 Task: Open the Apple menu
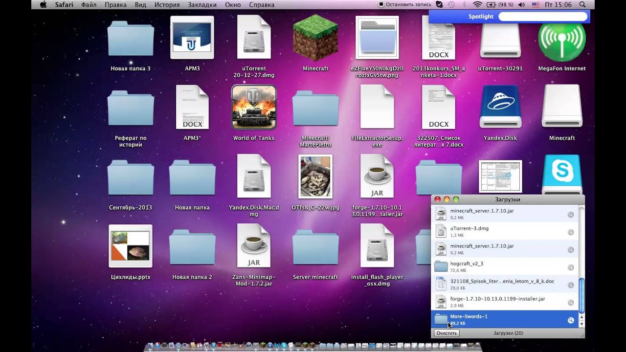[x=43, y=4]
